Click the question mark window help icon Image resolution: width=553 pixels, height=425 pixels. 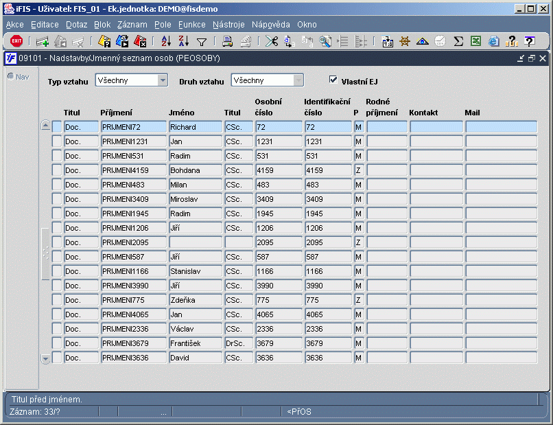click(530, 41)
